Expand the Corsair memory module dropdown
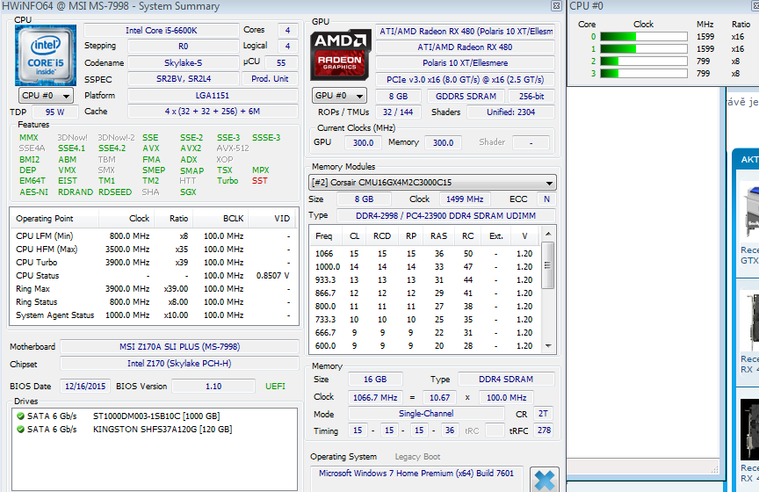The image size is (759, 492). click(432, 183)
